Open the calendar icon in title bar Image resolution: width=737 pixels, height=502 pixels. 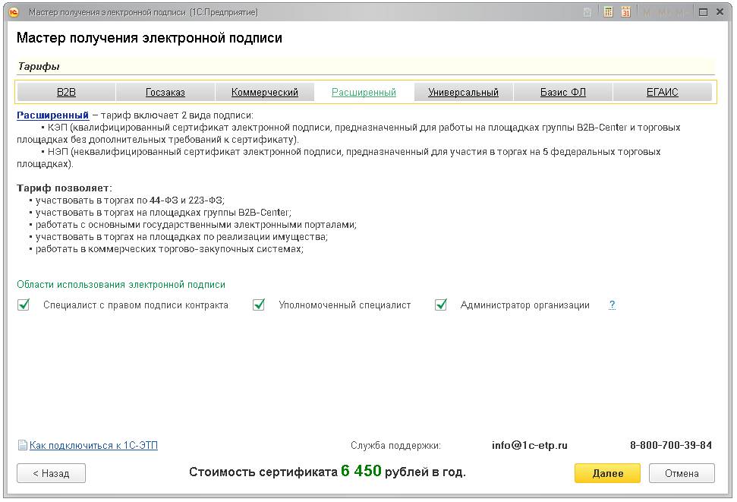[x=625, y=12]
